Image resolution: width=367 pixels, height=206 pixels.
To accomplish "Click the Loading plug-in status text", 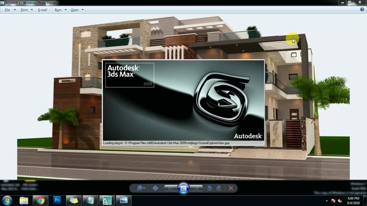I will (x=166, y=143).
